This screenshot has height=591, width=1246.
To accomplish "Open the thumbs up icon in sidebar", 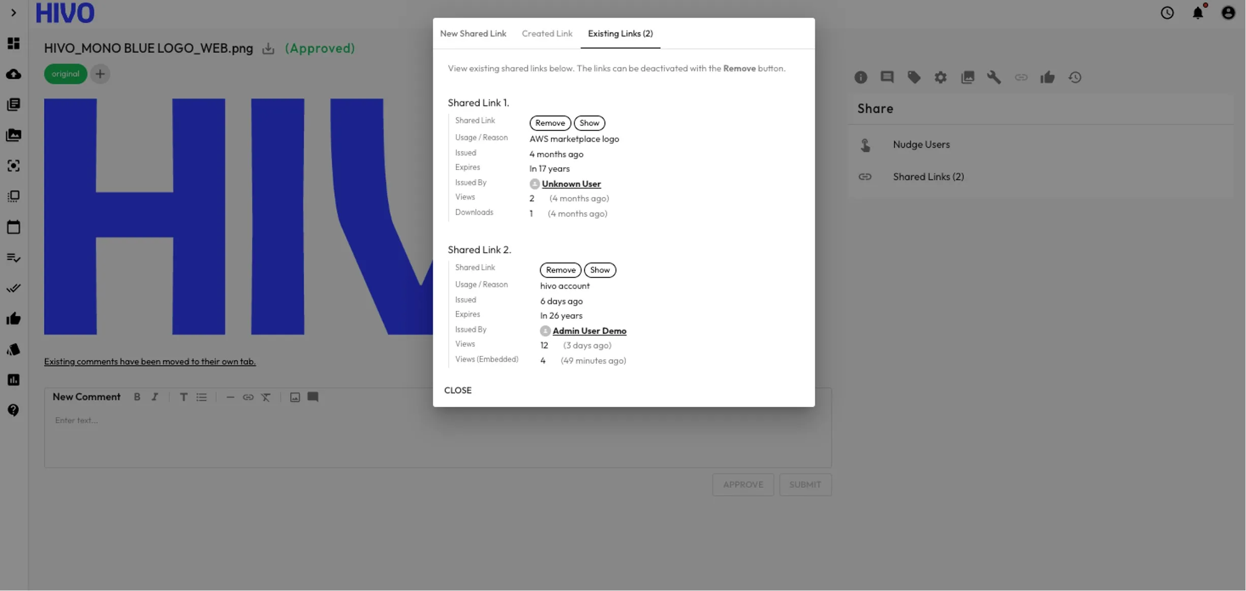I will [13, 318].
